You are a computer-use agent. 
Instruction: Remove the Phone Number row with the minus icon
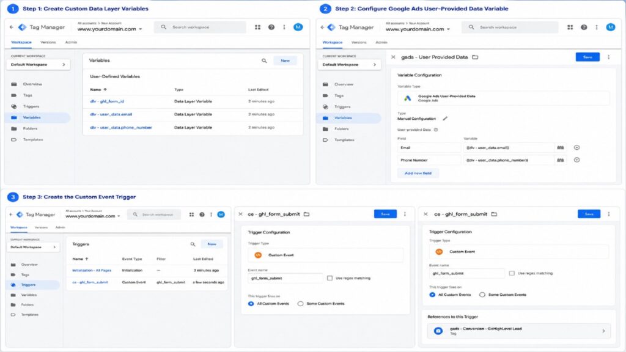[576, 160]
